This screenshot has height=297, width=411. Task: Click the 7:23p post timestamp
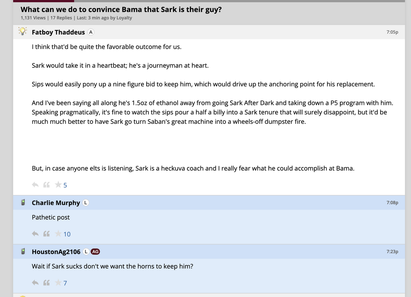tap(392, 251)
